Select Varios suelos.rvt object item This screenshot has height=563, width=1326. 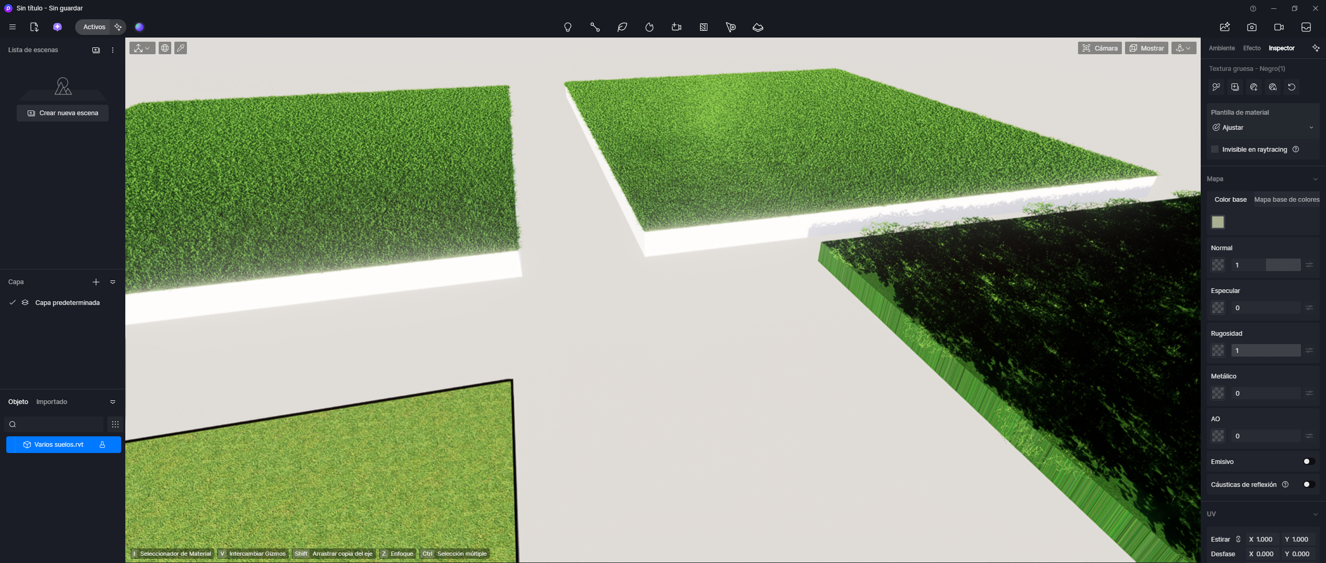point(58,445)
